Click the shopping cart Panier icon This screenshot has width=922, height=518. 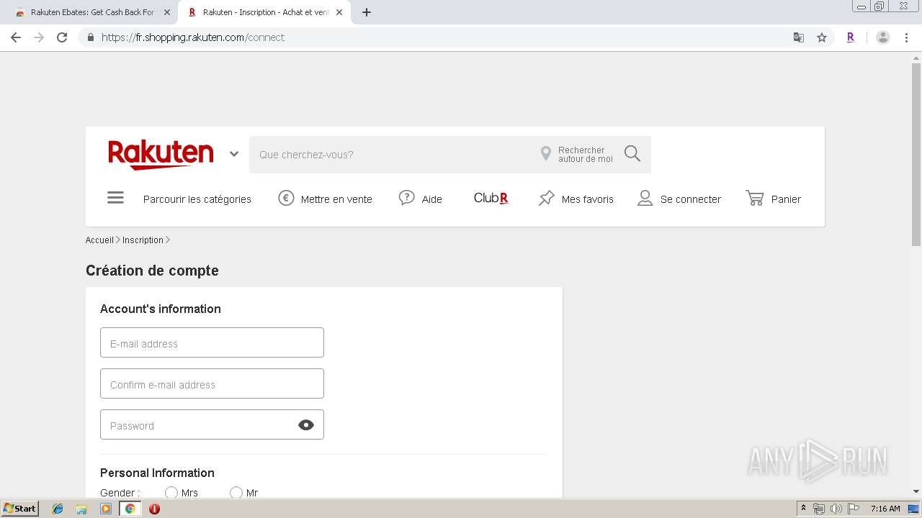pyautogui.click(x=755, y=198)
